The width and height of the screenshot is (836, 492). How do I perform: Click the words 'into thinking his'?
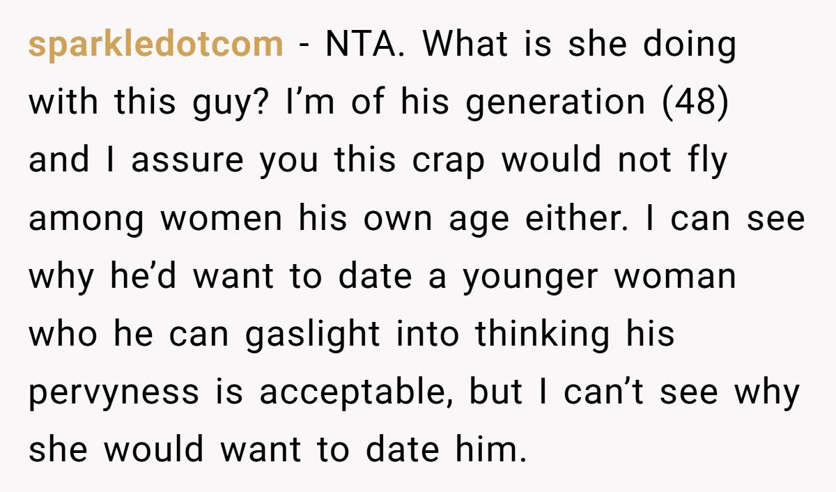(535, 335)
